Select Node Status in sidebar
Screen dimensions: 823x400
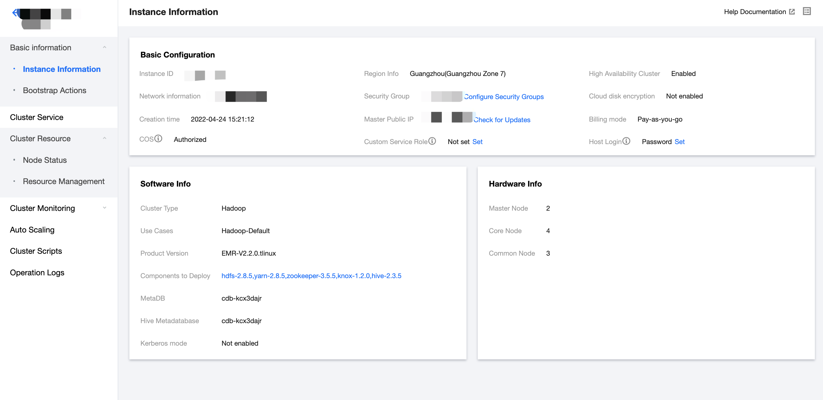click(x=45, y=160)
